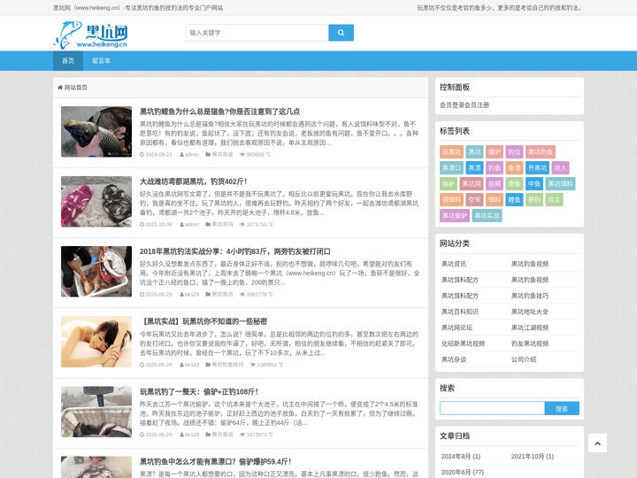Open the 黑坑资讯 category in 网站分类

tap(454, 264)
